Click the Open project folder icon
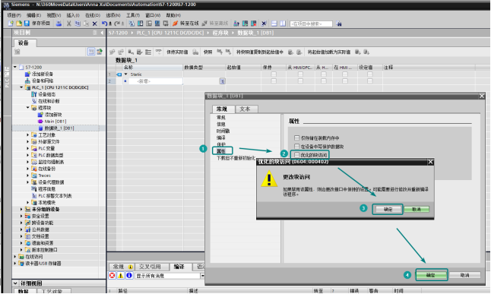 19,24
